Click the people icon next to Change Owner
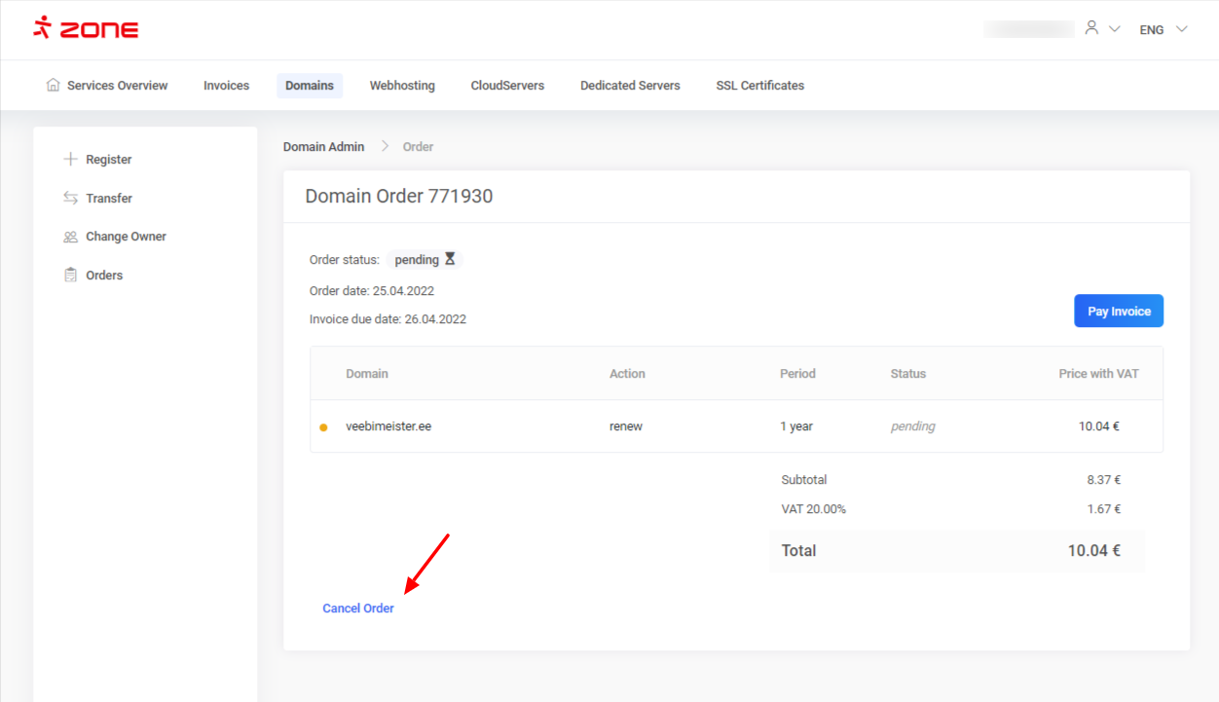The image size is (1219, 702). pos(70,237)
